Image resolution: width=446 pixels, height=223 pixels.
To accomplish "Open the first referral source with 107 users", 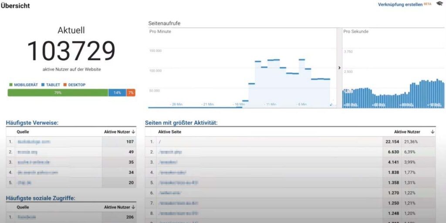I will [34, 141].
